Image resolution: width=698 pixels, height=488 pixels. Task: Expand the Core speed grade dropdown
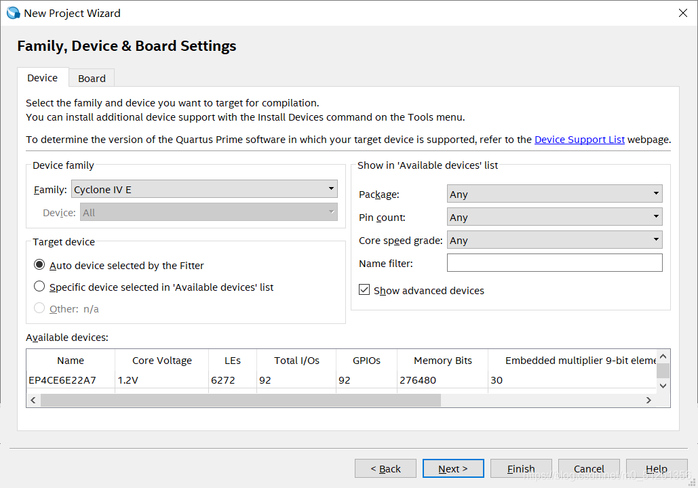click(554, 240)
